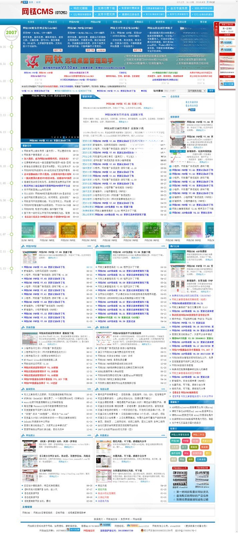Click the 网钛CMS (OTCMS) site logo
Screen dimensions: 238x533
45,12
